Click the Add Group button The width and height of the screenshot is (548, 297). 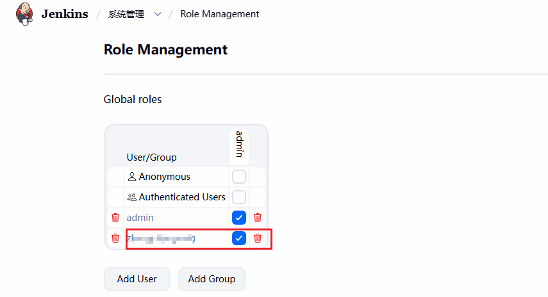[x=212, y=279]
